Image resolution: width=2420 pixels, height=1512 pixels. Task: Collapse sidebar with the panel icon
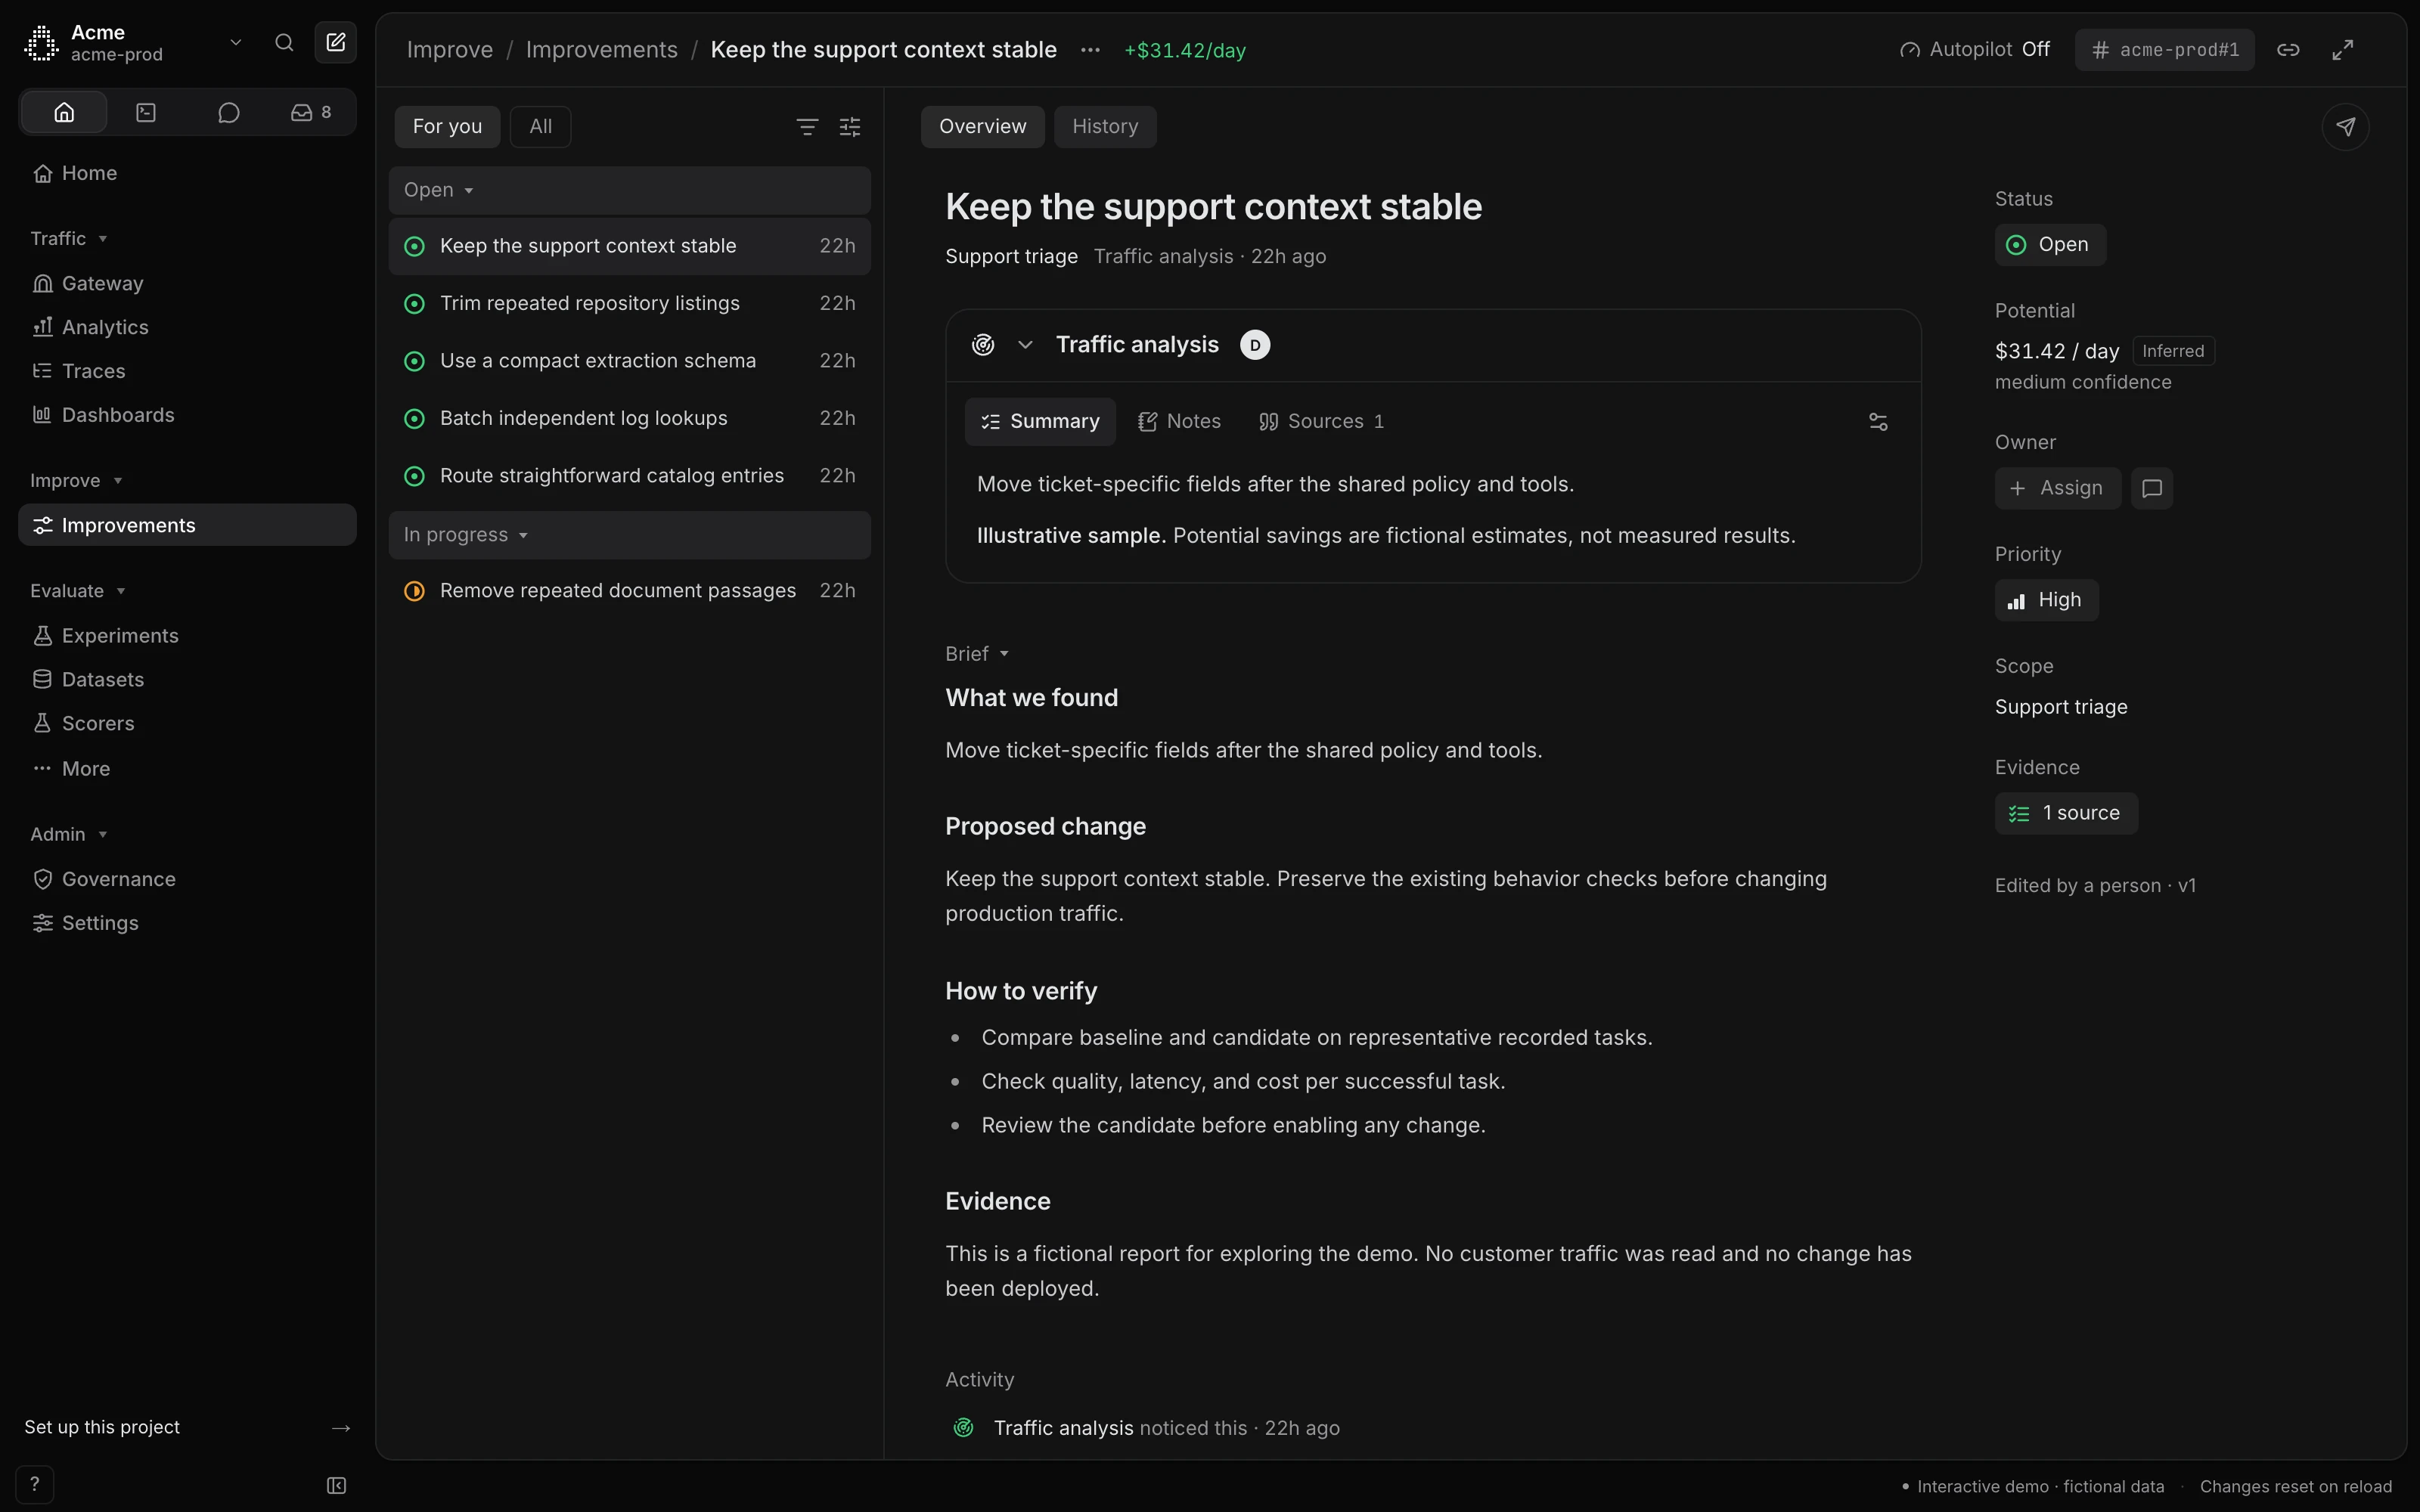[x=337, y=1485]
